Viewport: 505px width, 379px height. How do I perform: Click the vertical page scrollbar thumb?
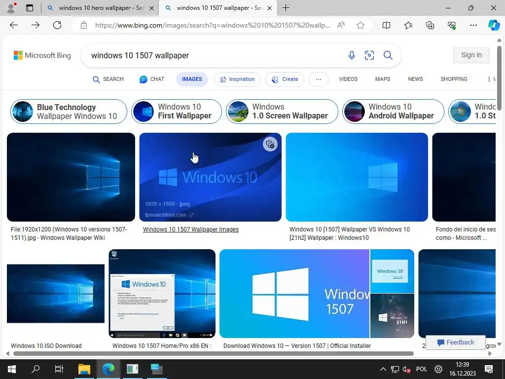point(499,77)
